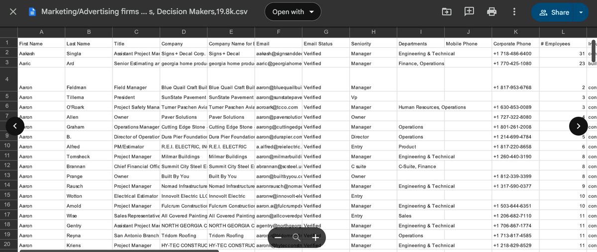This screenshot has height=252, width=597.
Task: Select column A header
Action: click(41, 32)
